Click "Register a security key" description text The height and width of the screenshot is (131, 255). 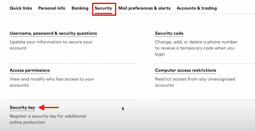(x=48, y=116)
